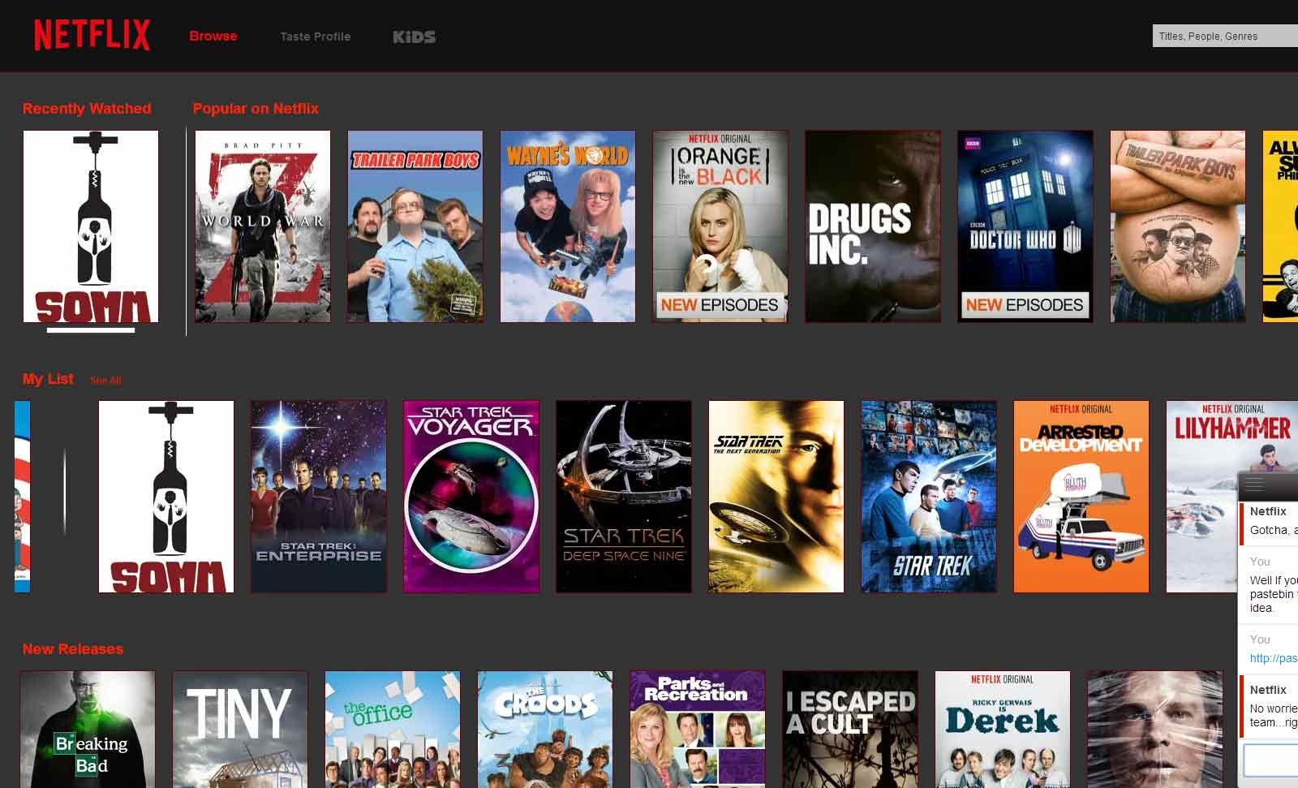Viewport: 1298px width, 788px height.
Task: Open Parks and Recreation poster
Action: (x=698, y=729)
